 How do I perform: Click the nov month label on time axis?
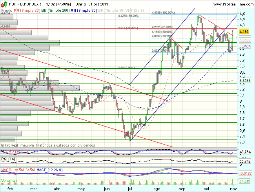point(233,189)
